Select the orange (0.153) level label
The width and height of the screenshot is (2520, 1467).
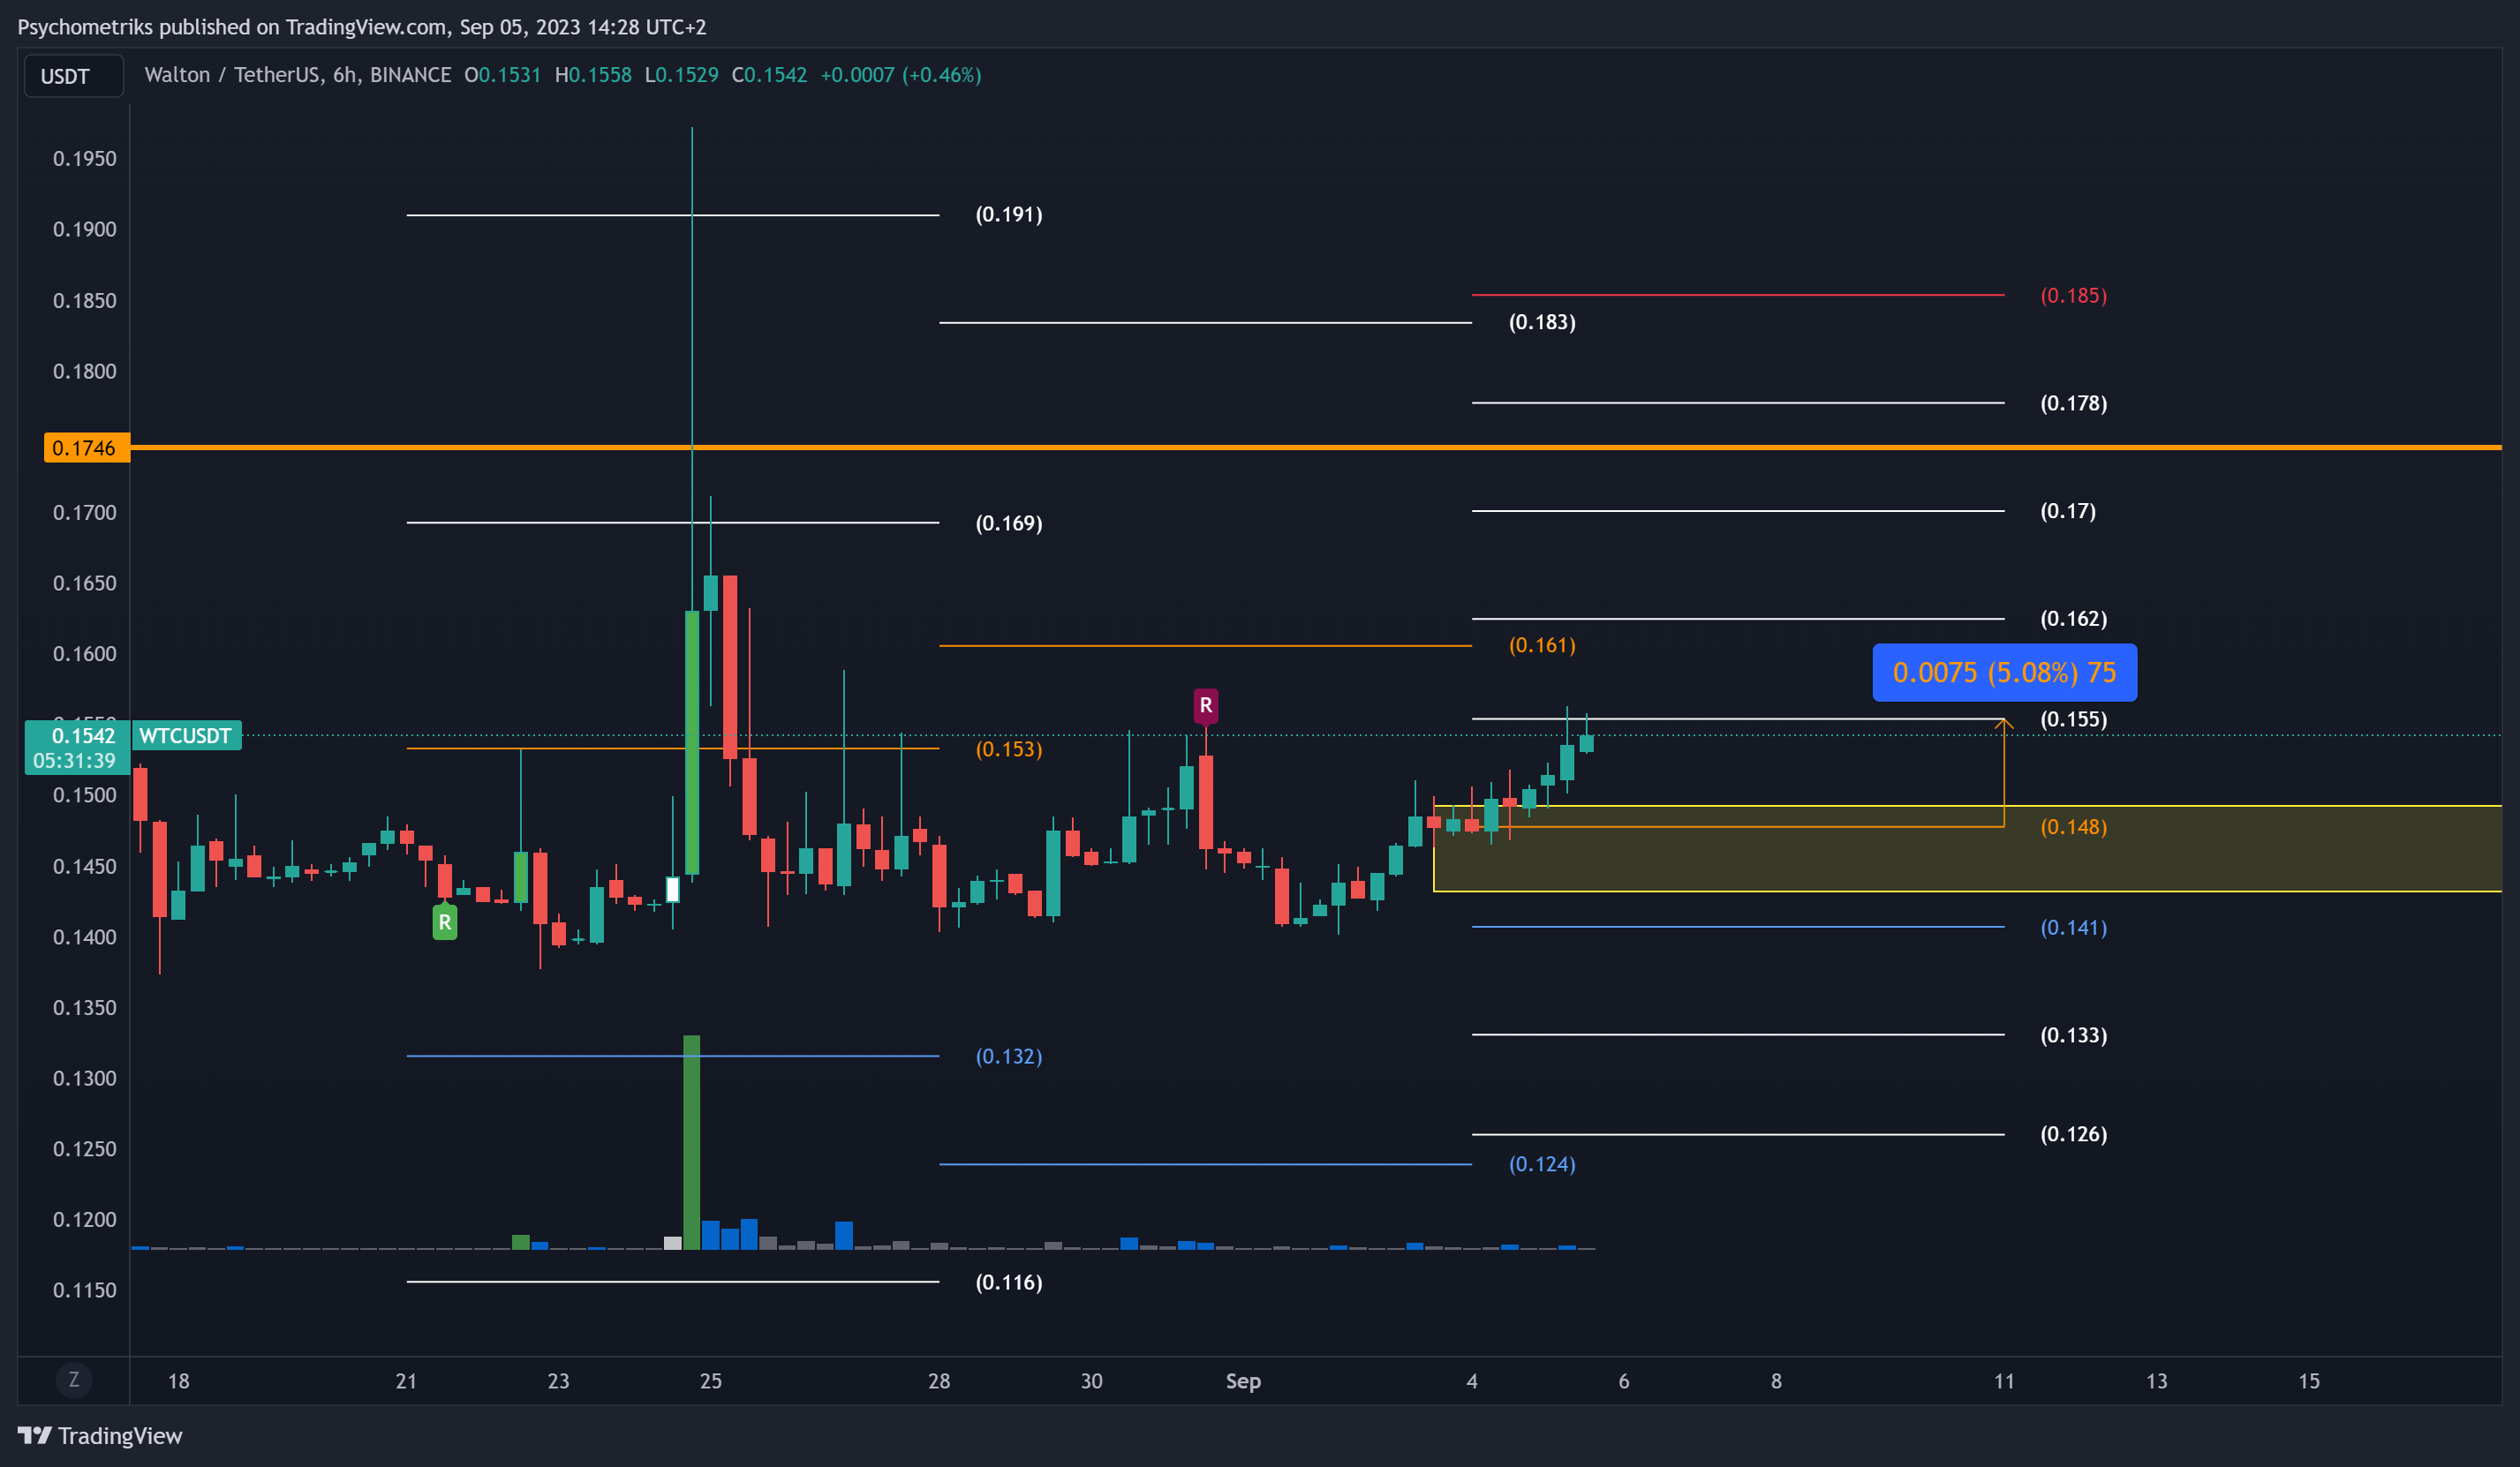pos(1009,749)
